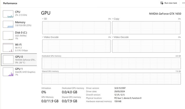Image resolution: width=185 pixels, height=109 pixels.
Task: Click the Video Decode utilization graph
Action: [x=146, y=46]
